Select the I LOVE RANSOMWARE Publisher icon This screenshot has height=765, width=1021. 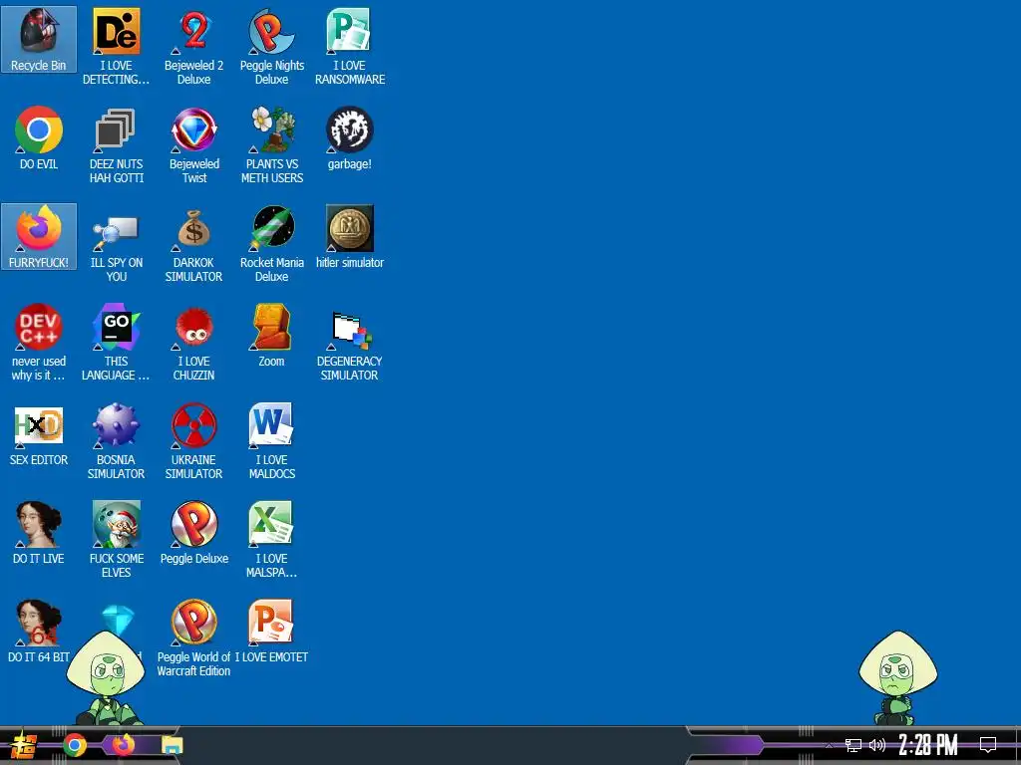coord(350,46)
